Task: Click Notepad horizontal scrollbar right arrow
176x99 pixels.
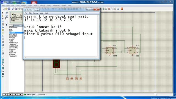Action: [x=96, y=57]
